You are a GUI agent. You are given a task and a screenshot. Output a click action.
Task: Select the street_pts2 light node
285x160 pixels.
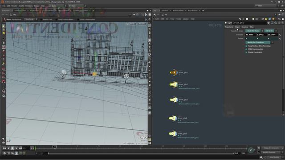tap(174, 84)
